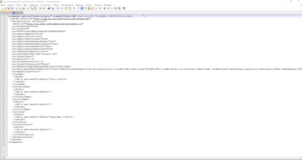Open the Плагины menu
This screenshot has width=302, height=160.
click(x=99, y=5)
